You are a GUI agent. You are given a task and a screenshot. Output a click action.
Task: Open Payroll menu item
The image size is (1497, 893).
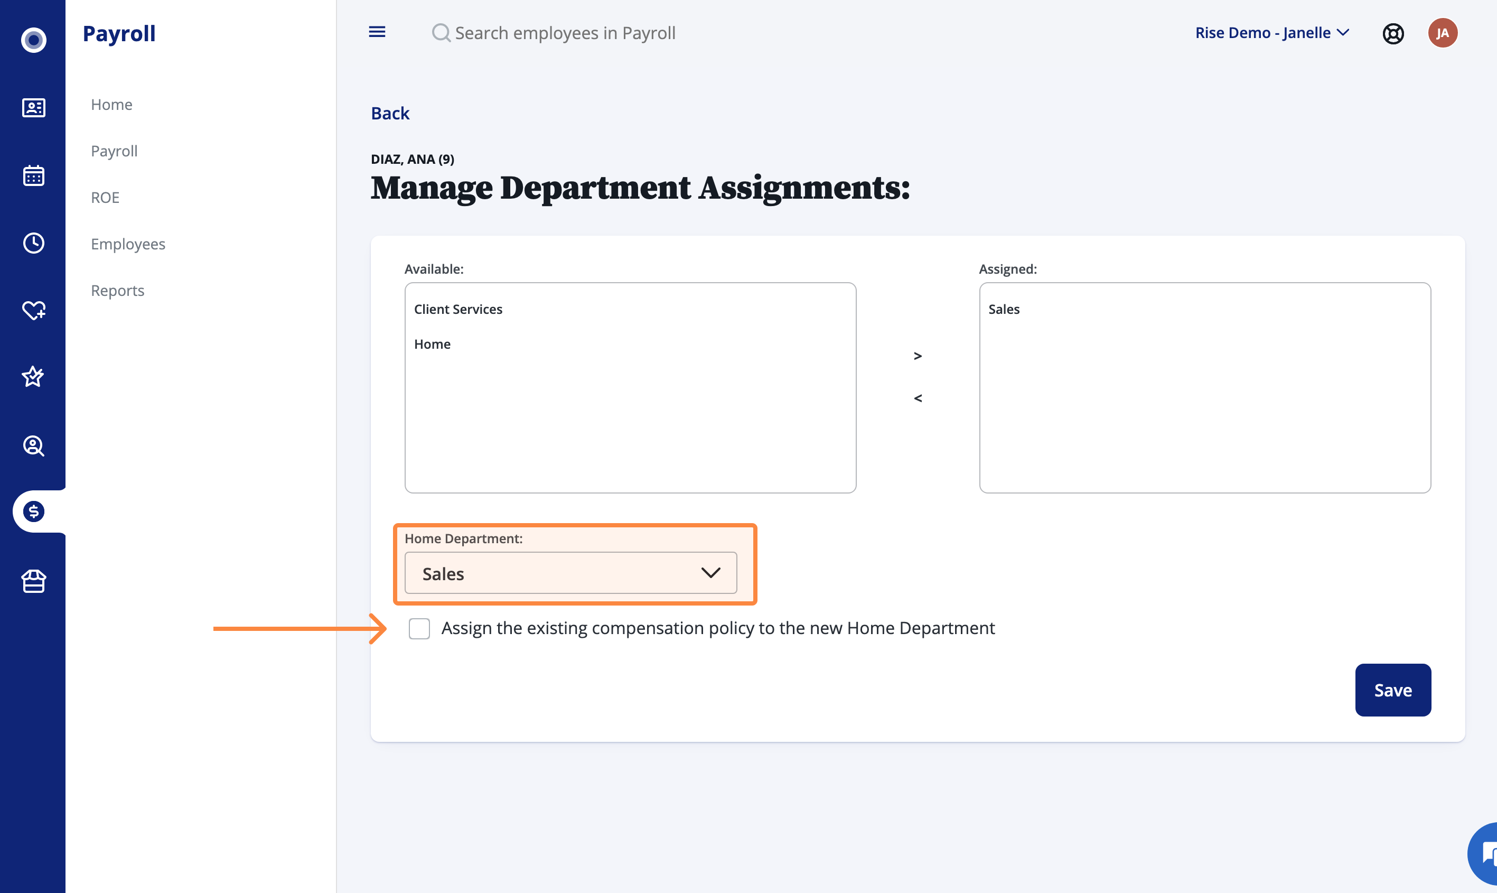point(114,151)
